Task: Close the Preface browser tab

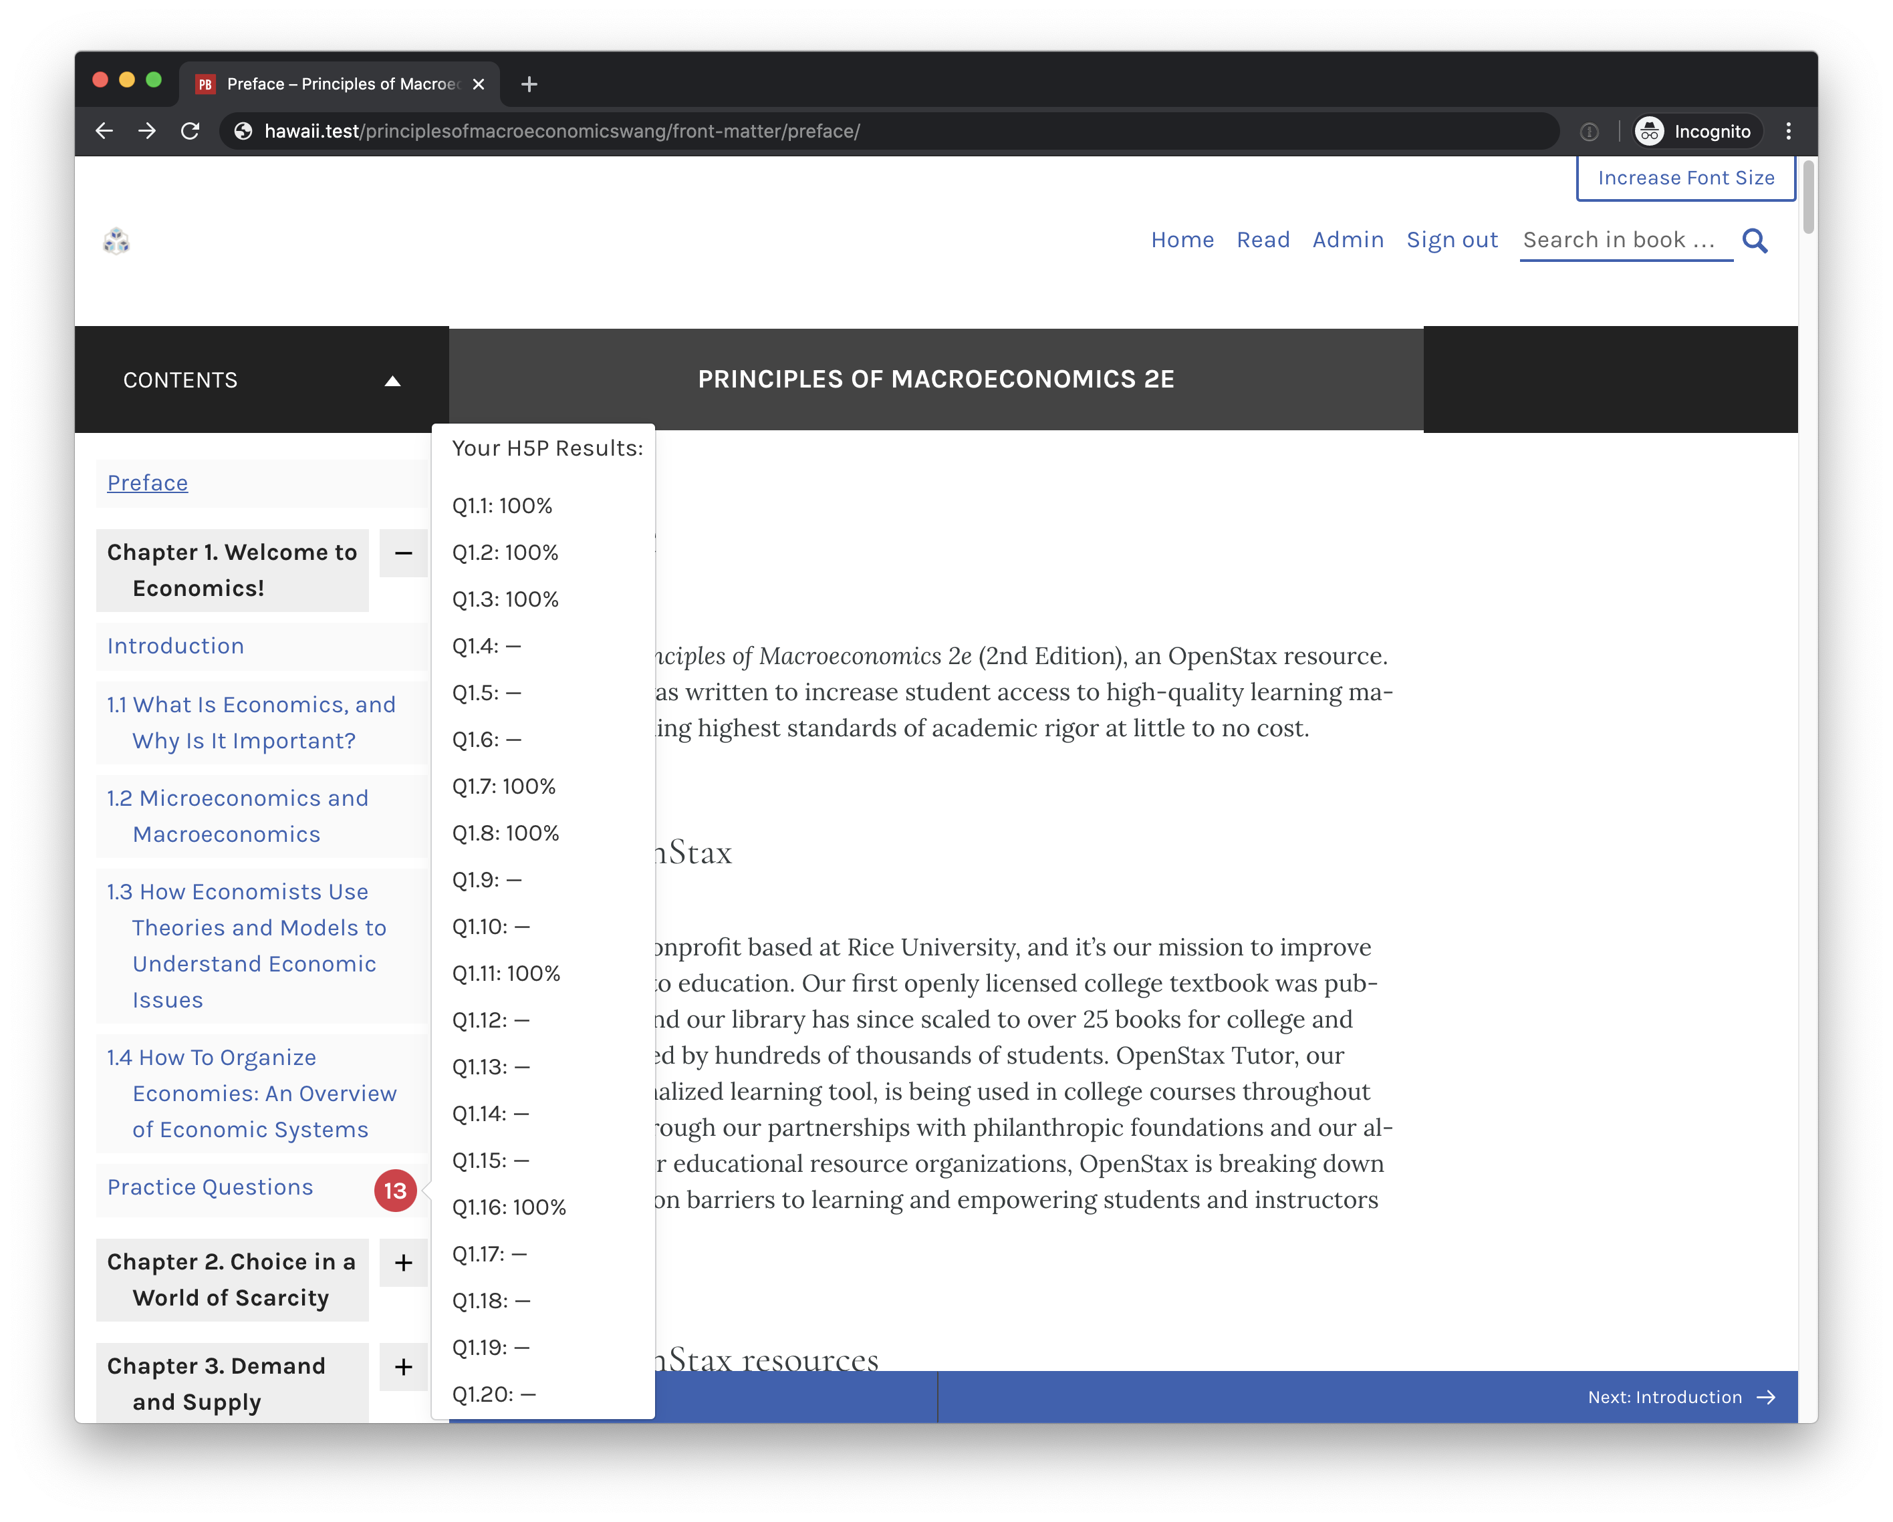Action: 479,84
